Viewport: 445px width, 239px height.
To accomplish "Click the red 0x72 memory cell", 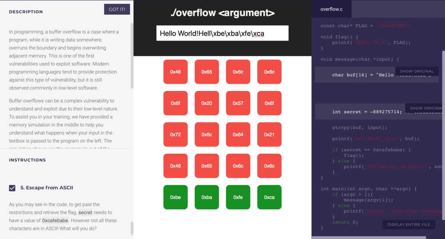I will pos(176,135).
